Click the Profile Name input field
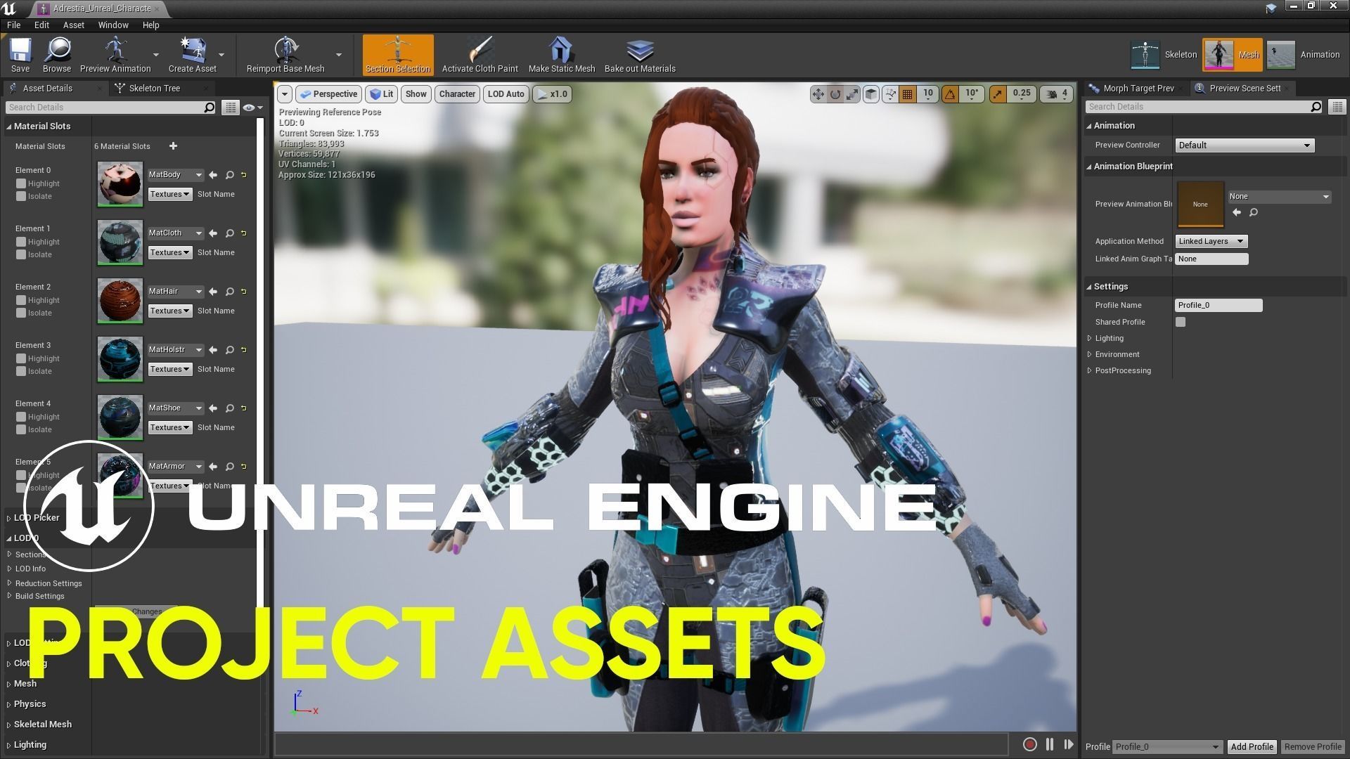1350x759 pixels. click(1219, 305)
